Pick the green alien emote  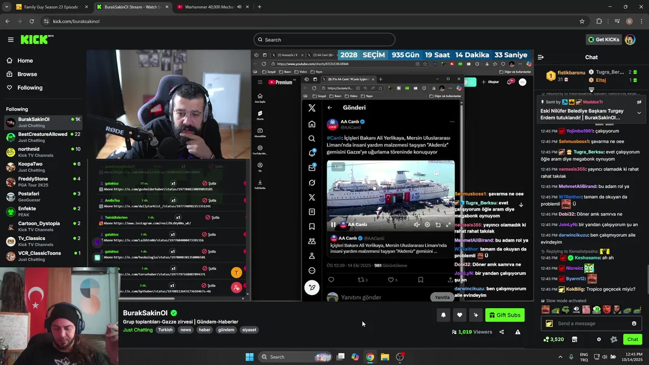click(596, 310)
